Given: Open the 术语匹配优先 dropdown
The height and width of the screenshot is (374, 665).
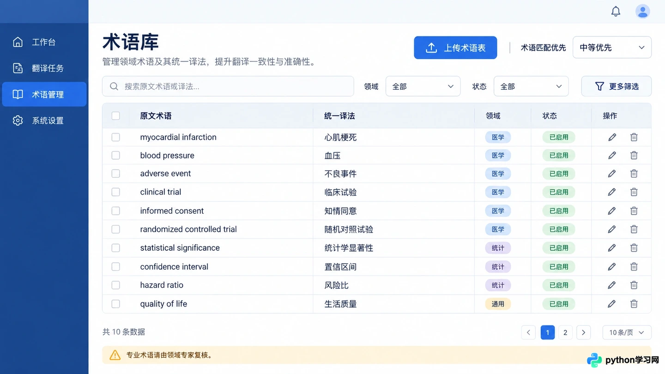Looking at the screenshot, I should pyautogui.click(x=612, y=48).
